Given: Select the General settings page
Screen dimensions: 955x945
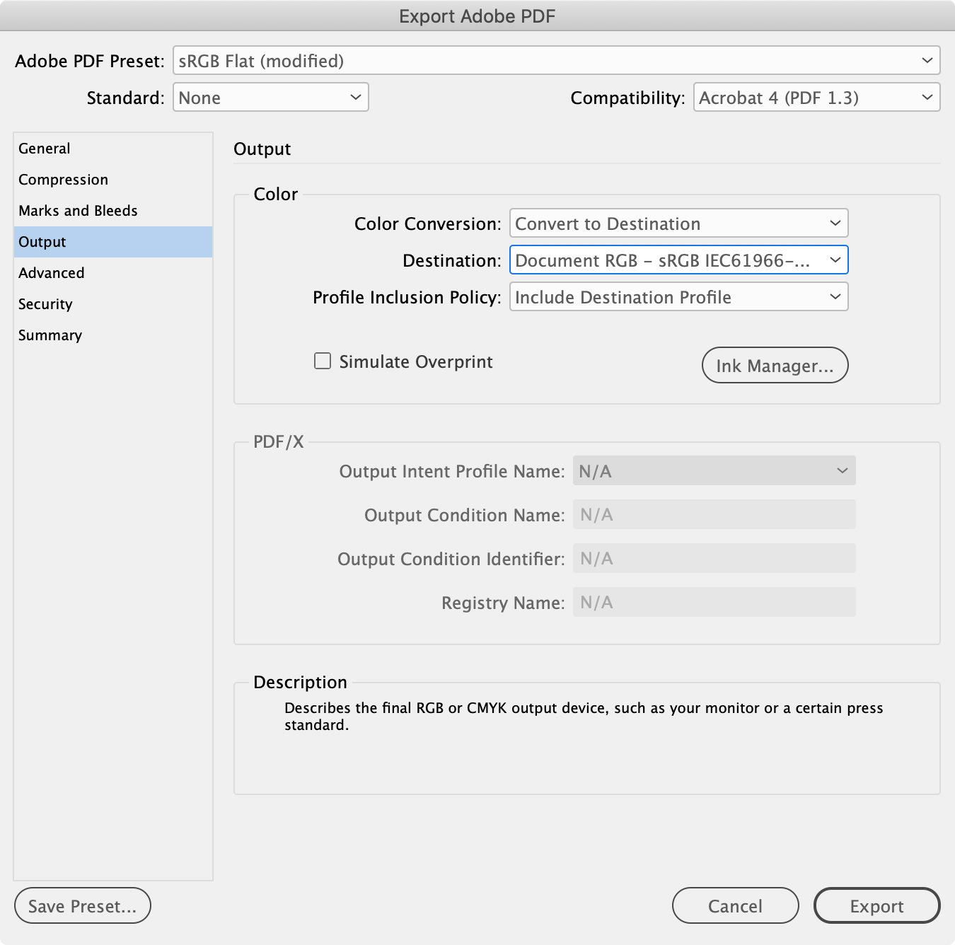Looking at the screenshot, I should tap(44, 148).
